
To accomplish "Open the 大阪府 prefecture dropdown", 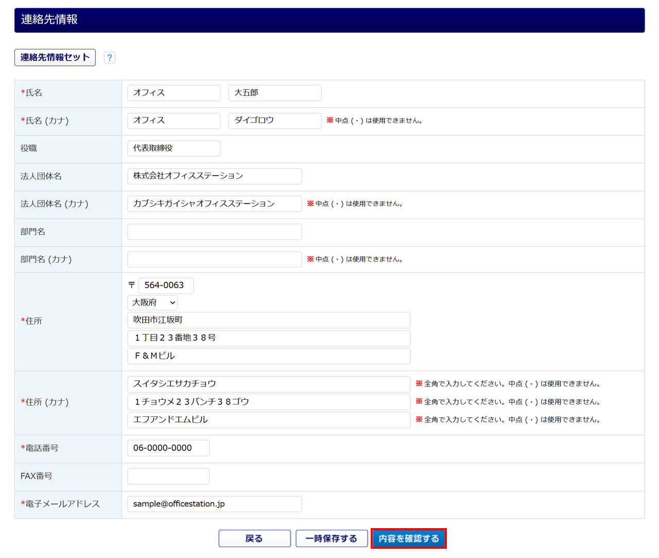I will (x=152, y=302).
